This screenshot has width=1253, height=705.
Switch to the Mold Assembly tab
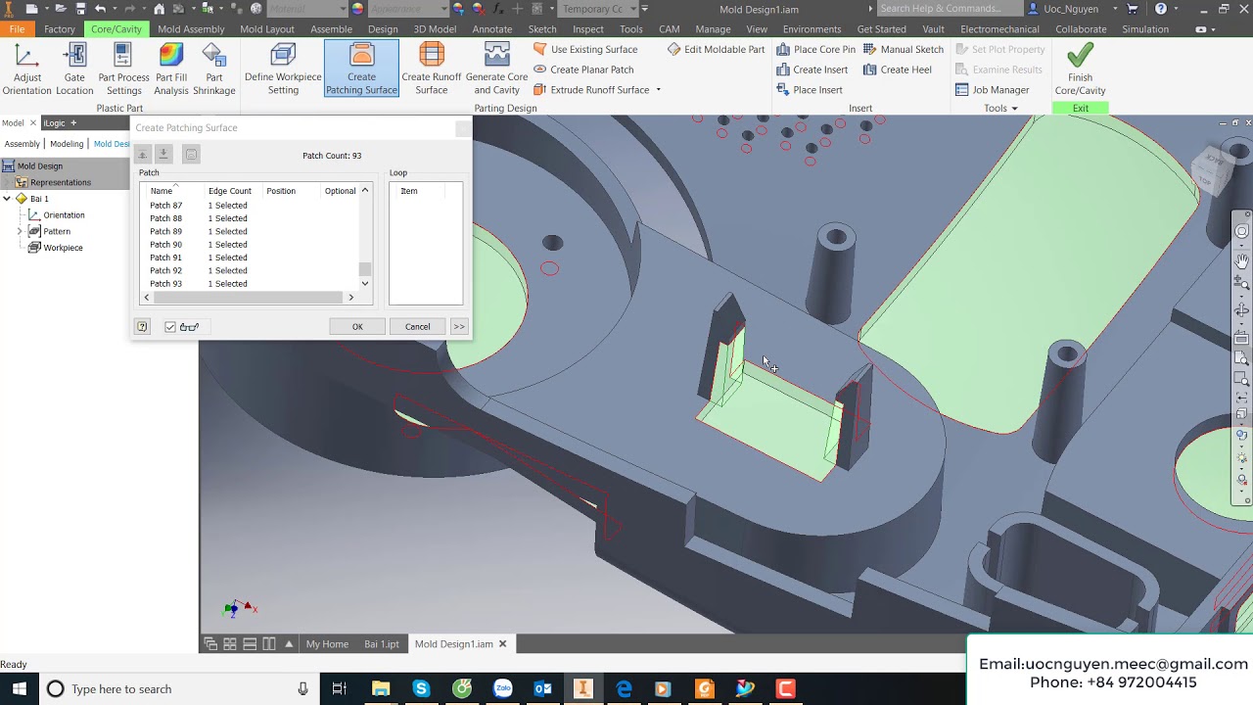(x=191, y=29)
